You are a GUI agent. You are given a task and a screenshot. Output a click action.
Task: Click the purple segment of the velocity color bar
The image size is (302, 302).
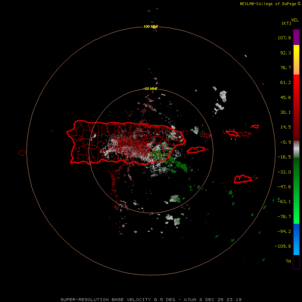pos(296,37)
